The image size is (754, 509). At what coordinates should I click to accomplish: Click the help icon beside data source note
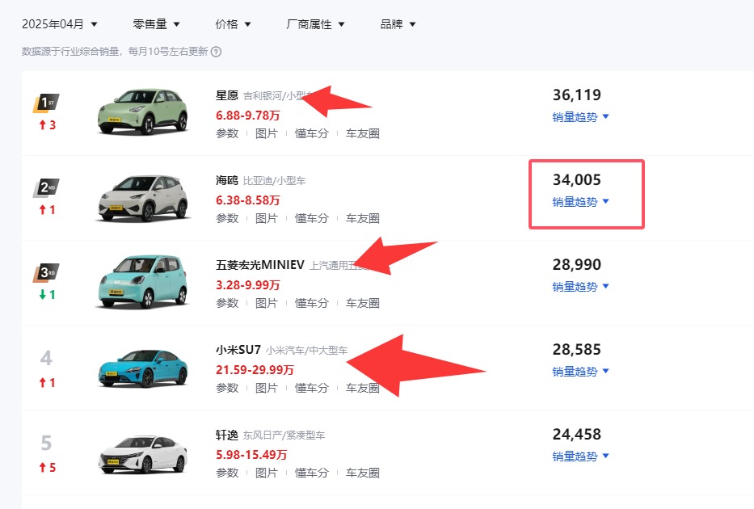(x=217, y=52)
